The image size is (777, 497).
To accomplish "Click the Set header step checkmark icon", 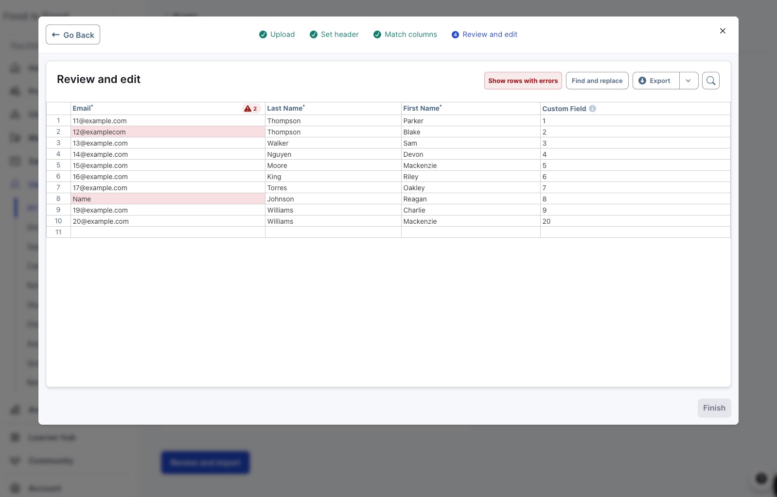I will coord(314,34).
